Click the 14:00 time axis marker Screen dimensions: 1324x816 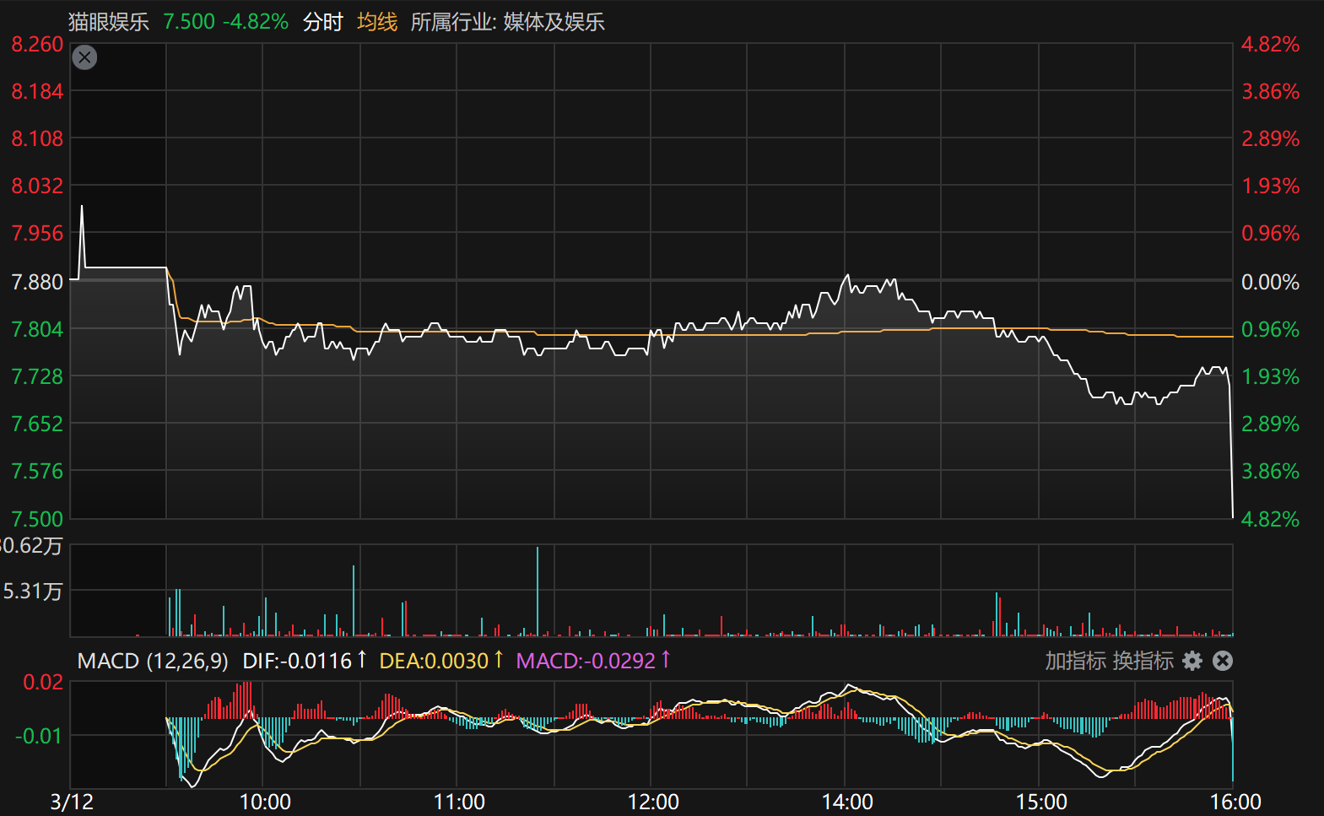[847, 802]
